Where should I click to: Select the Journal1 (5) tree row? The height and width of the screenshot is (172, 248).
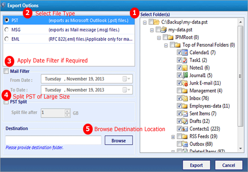coord(201,75)
